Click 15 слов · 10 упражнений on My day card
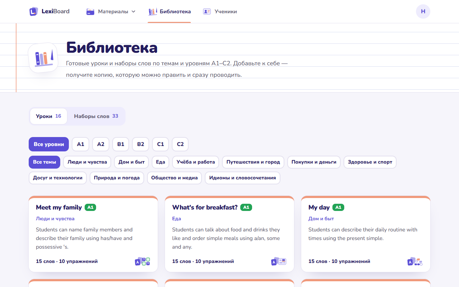Viewport: 459px width, 287px height. click(x=339, y=262)
